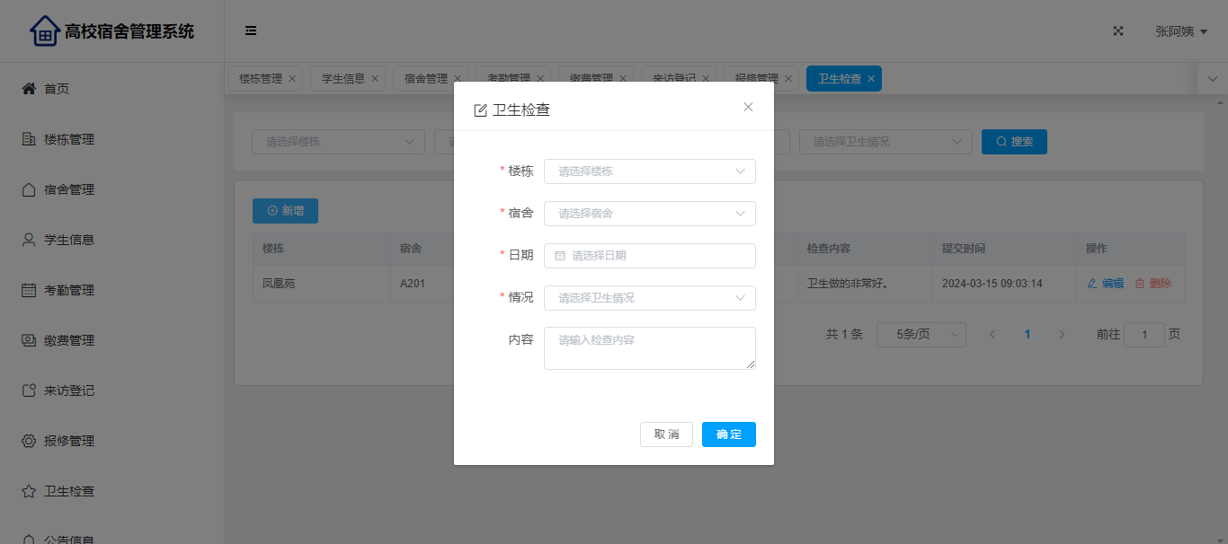Viewport: 1228px width, 544px height.
Task: Toggle fullscreen icon in top header
Action: pos(1118,31)
